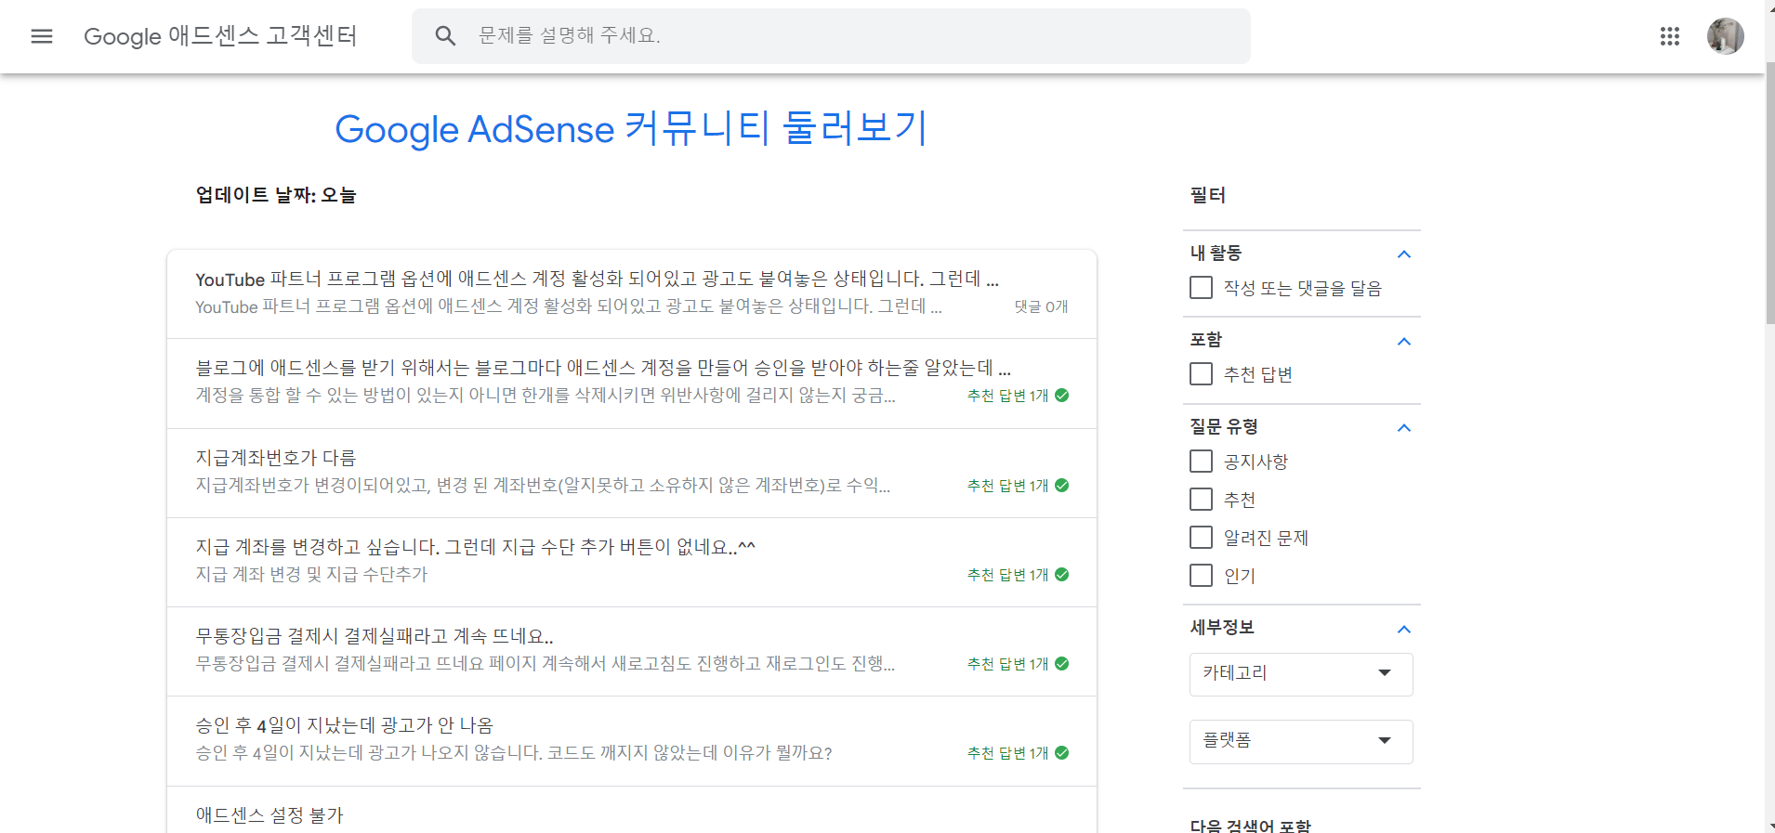The width and height of the screenshot is (1775, 833).
Task: Check the '알려진 문제' checkbox
Action: click(1201, 538)
